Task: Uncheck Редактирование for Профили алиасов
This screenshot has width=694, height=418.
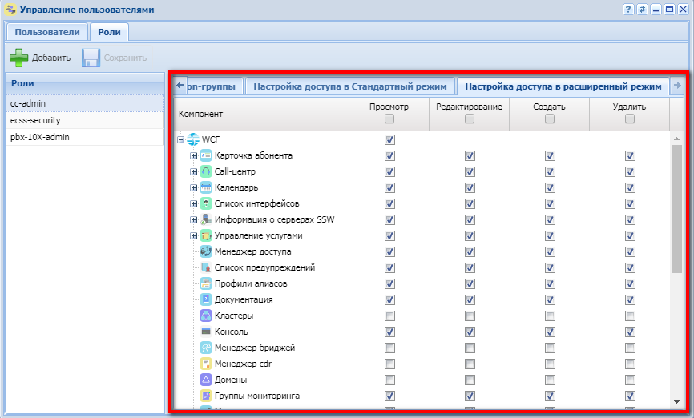Action: click(x=470, y=283)
